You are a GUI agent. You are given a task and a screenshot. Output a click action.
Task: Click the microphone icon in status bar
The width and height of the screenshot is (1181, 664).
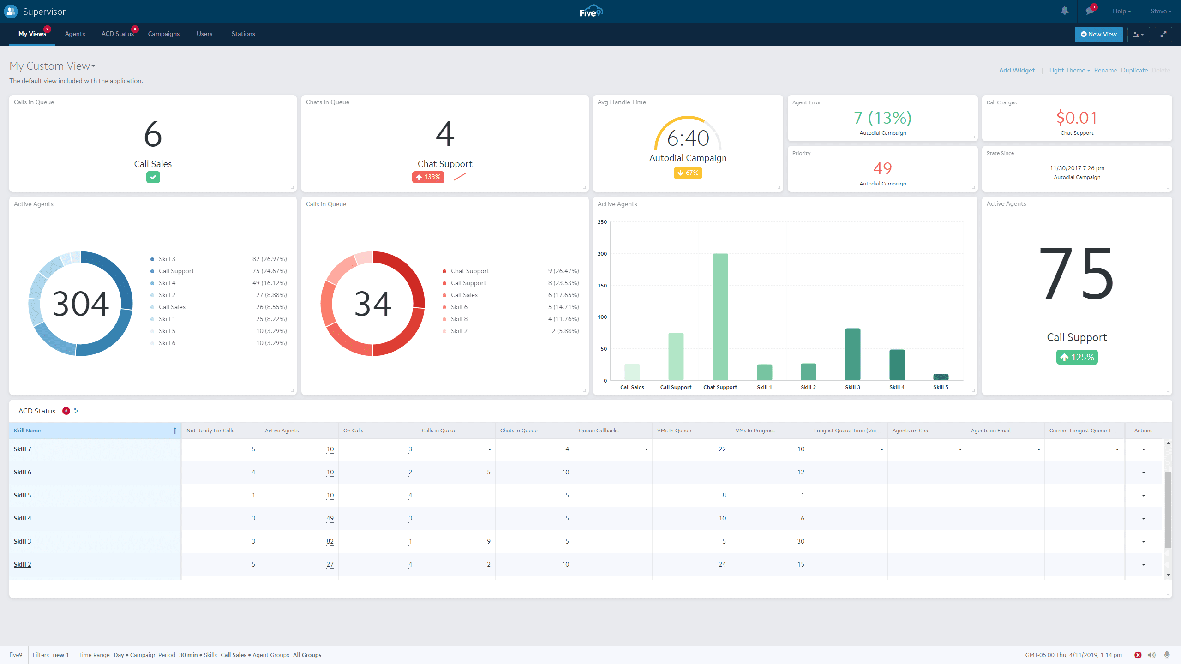click(x=1167, y=655)
